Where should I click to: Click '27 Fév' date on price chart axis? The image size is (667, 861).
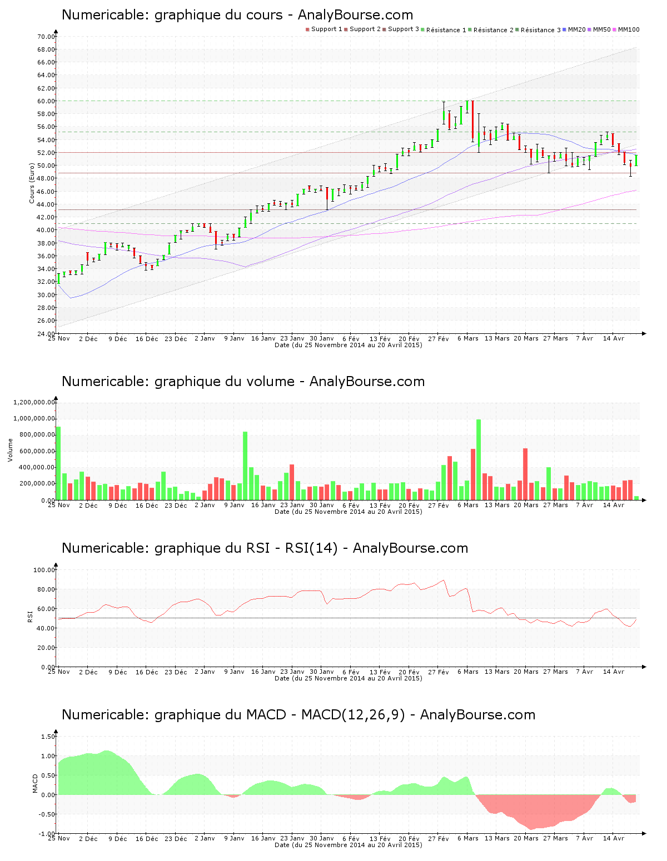[439, 338]
